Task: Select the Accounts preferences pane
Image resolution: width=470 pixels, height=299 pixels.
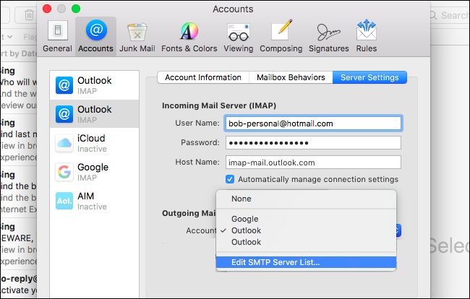Action: tap(95, 36)
